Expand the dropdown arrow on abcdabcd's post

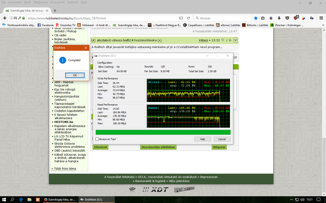pyautogui.click(x=236, y=40)
